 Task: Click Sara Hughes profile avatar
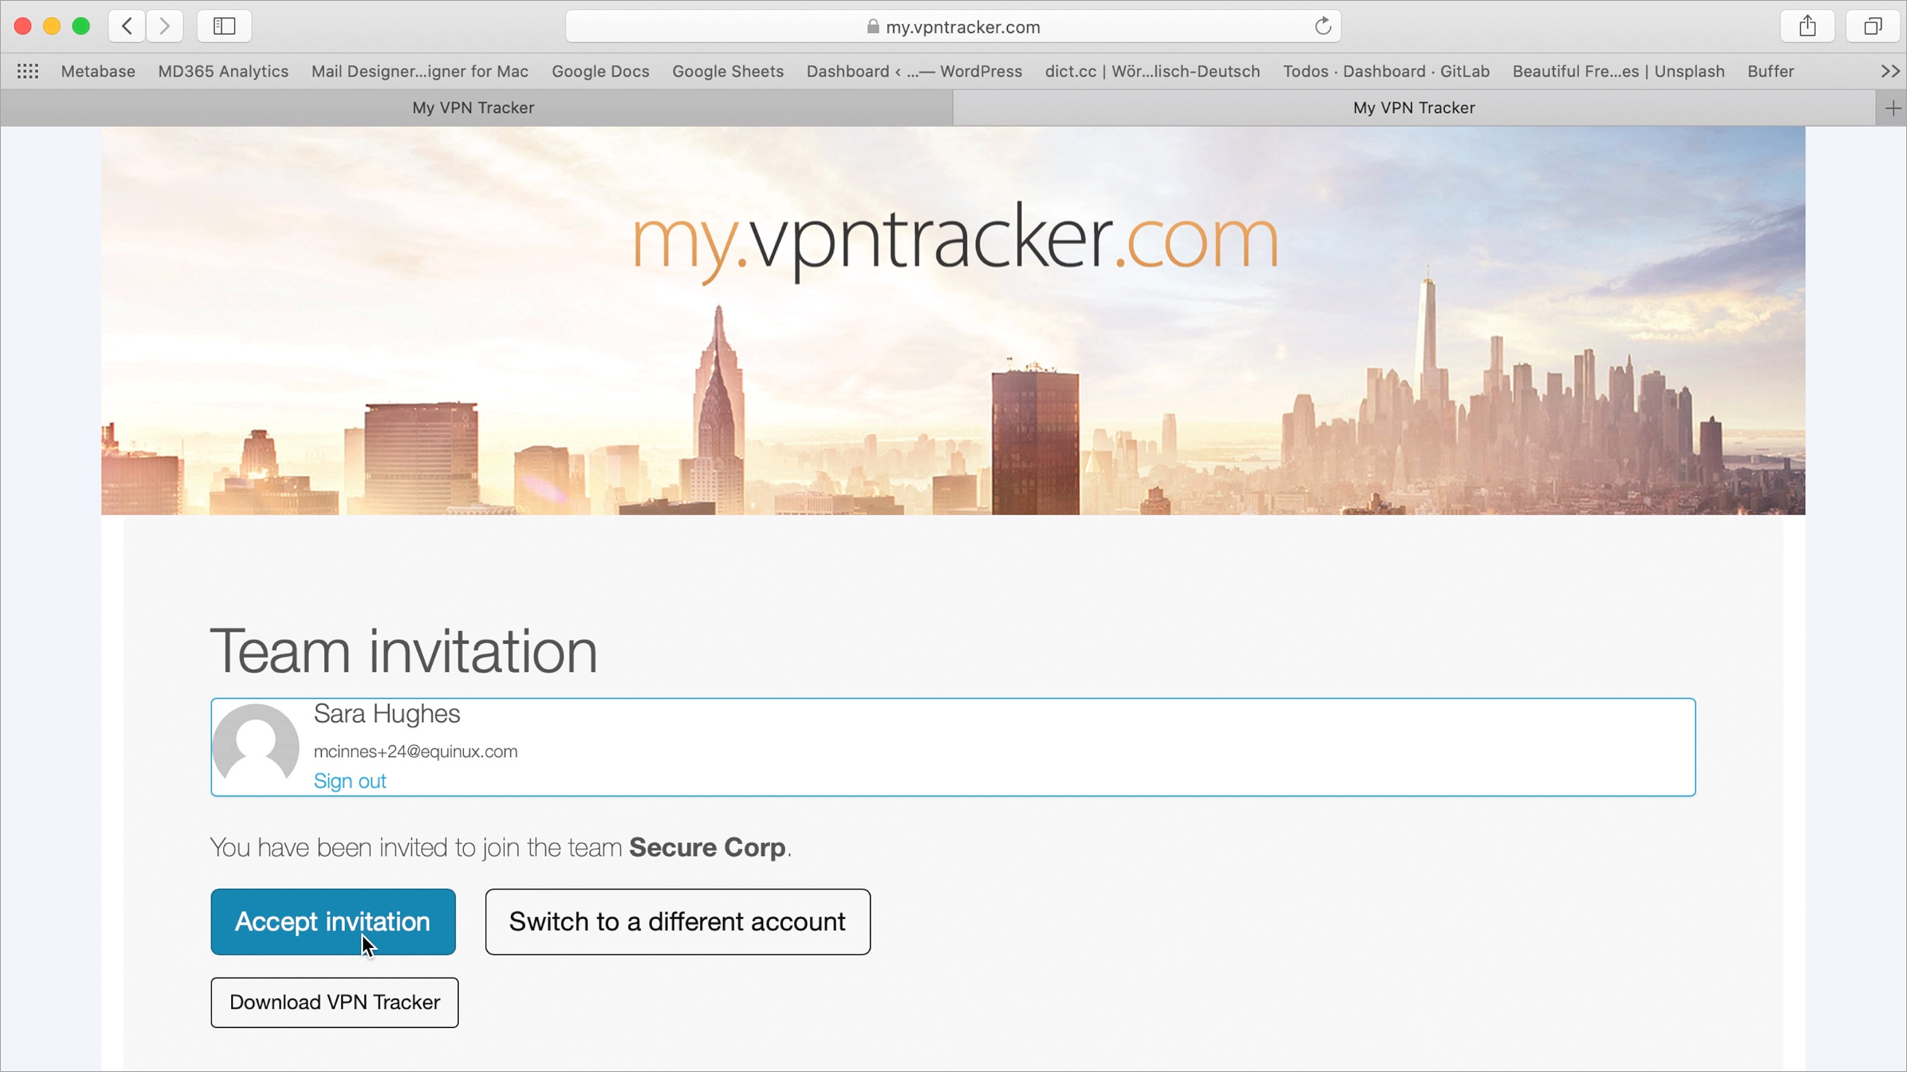tap(256, 746)
